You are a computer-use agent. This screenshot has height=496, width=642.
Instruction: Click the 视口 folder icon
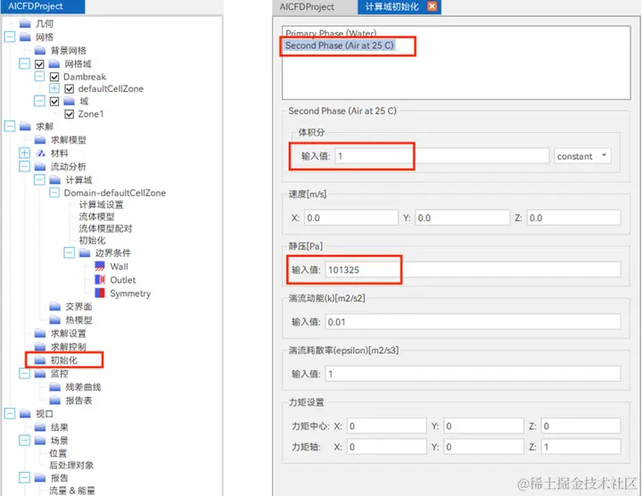point(25,414)
